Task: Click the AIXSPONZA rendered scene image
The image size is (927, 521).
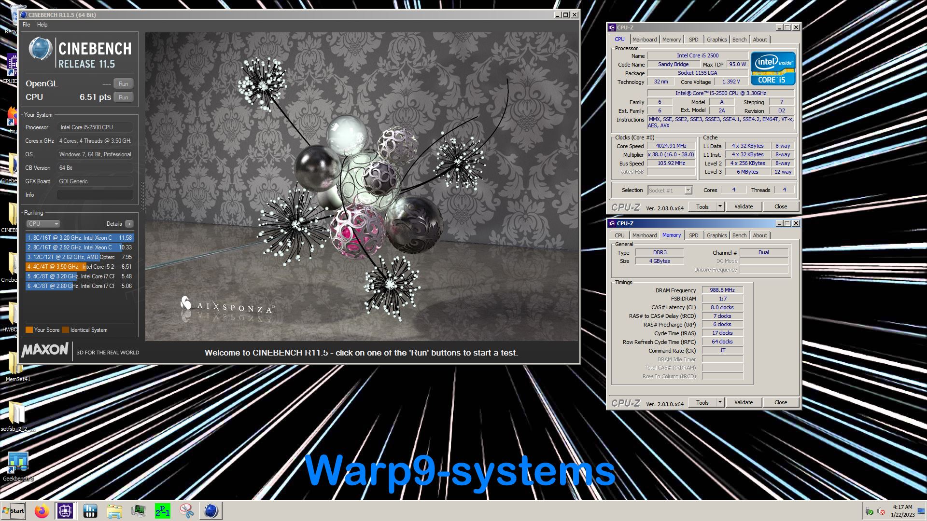Action: (x=362, y=187)
